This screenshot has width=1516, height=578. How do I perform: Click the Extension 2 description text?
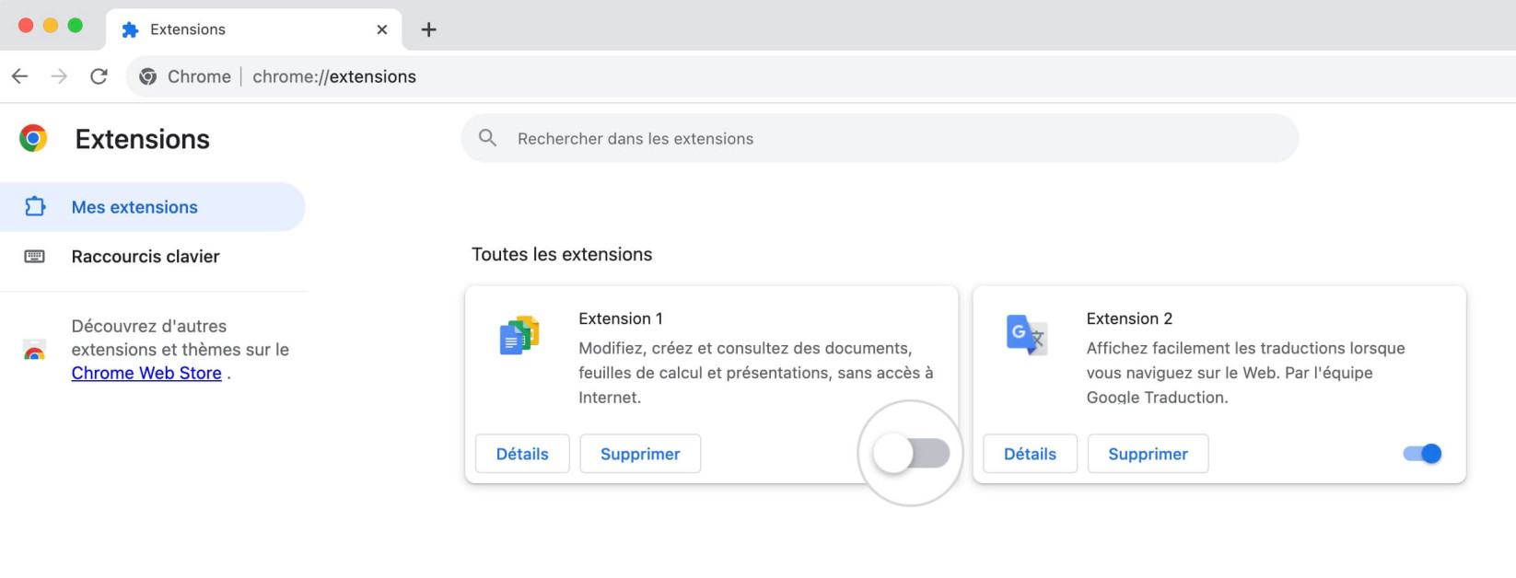(1245, 373)
